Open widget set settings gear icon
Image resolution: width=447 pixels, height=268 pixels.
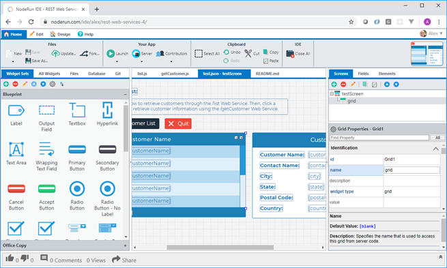[53, 84]
